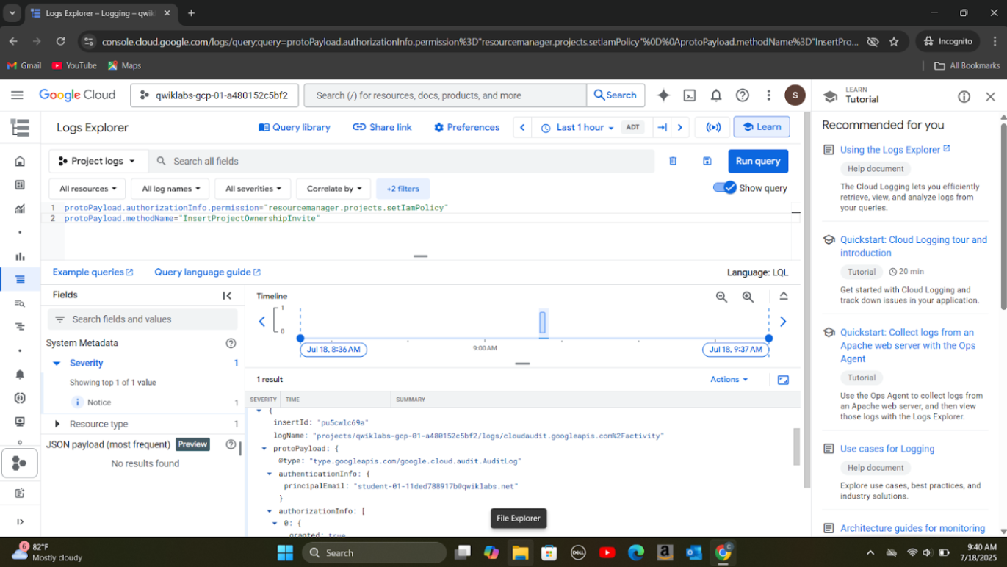Toggle the Show query switch
Image resolution: width=1007 pixels, height=567 pixels.
point(724,187)
